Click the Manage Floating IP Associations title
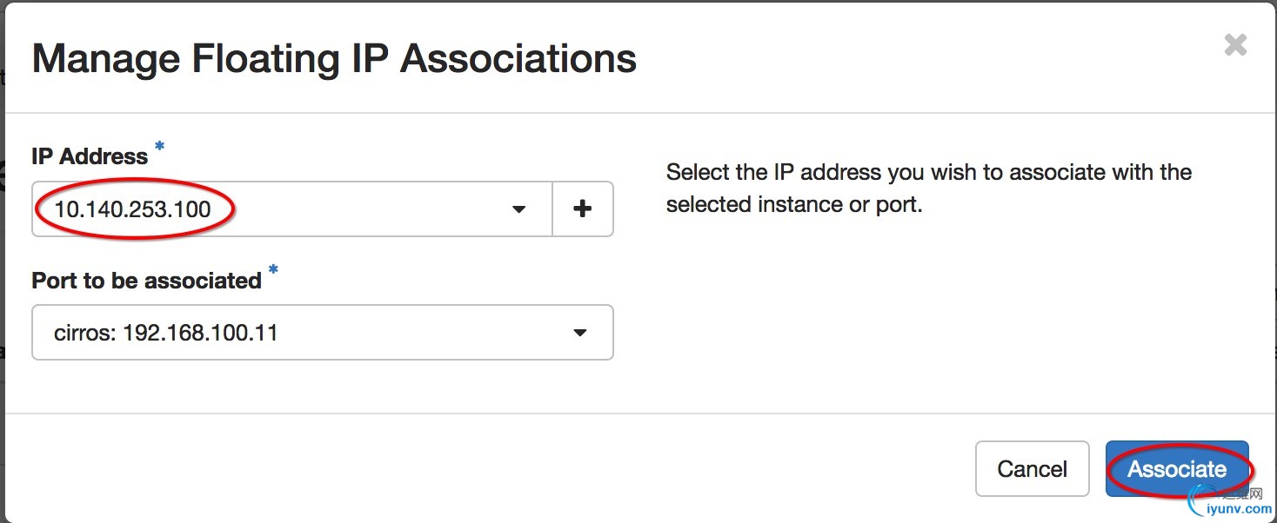 (x=334, y=59)
